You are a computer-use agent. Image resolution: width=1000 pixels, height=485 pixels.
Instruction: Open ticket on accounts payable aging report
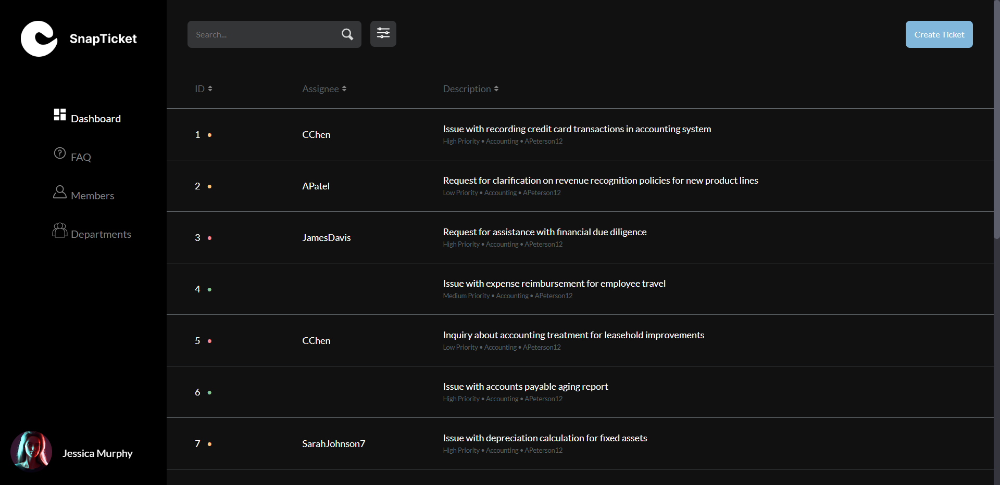pyautogui.click(x=526, y=387)
